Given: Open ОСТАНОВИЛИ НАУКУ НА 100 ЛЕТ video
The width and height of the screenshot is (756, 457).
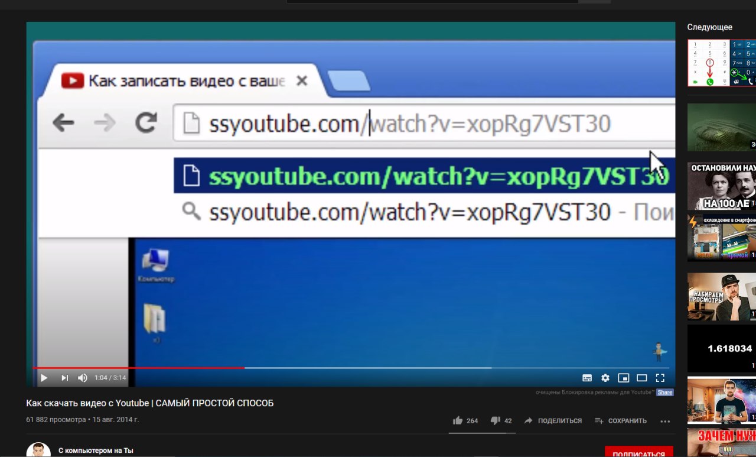Looking at the screenshot, I should tap(722, 186).
